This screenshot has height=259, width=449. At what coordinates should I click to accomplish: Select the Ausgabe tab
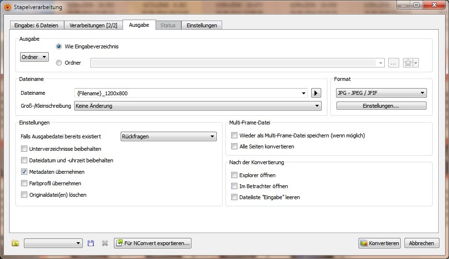(x=139, y=25)
